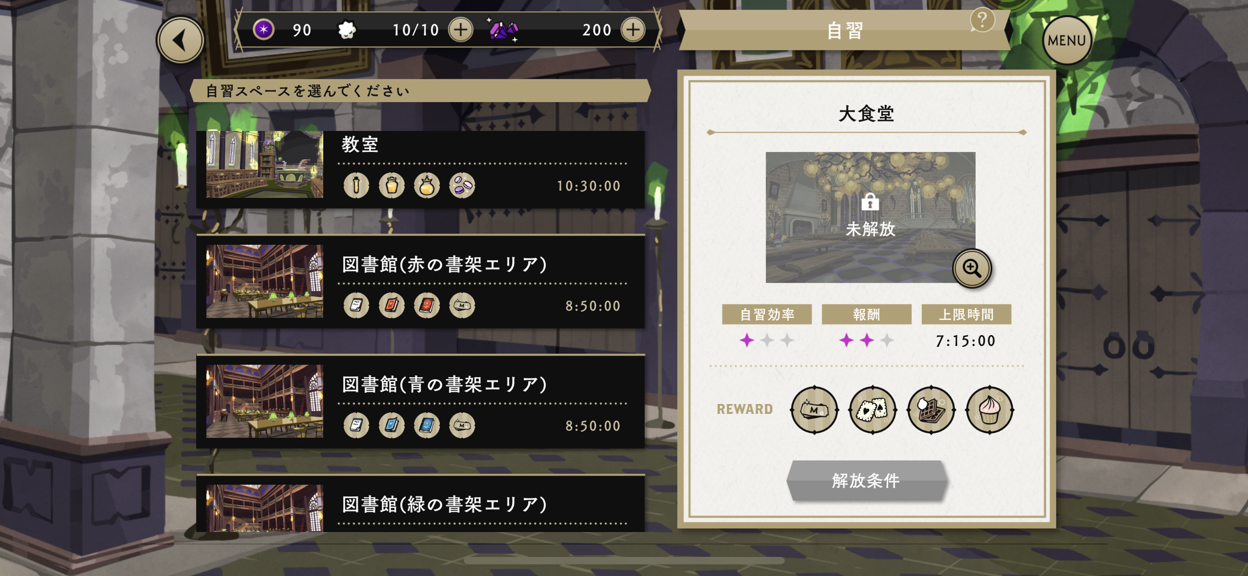Pick 図書館(緑の書架エリア) entry
This screenshot has width=1248, height=576.
point(420,503)
